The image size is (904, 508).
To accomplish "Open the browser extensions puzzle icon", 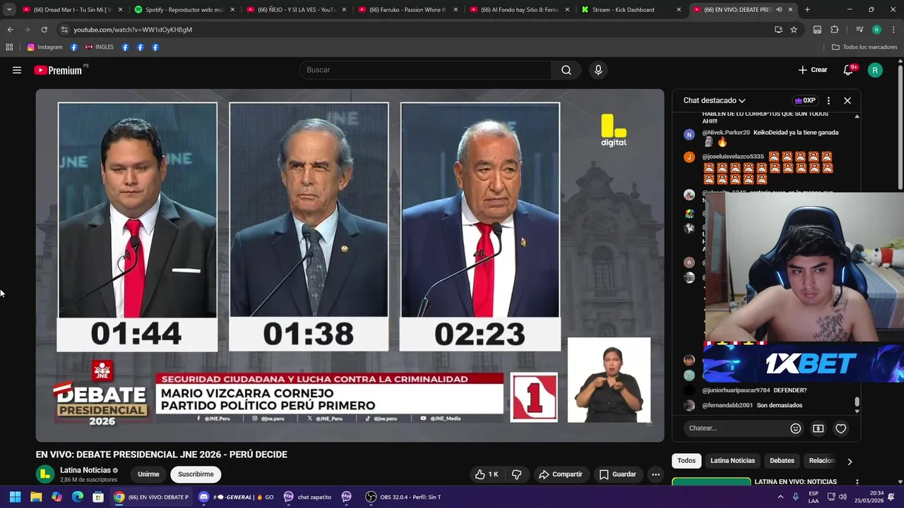I will coord(835,30).
